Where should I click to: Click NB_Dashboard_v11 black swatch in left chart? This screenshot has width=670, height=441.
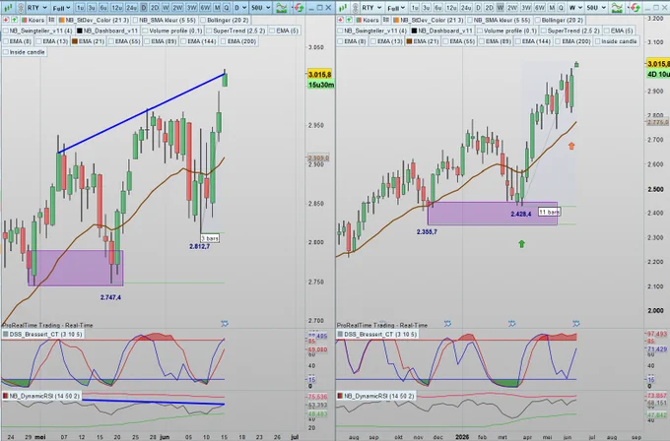[80, 31]
